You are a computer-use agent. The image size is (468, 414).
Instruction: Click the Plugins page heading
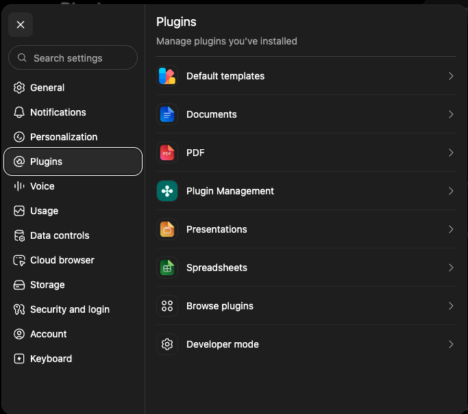[x=176, y=22]
